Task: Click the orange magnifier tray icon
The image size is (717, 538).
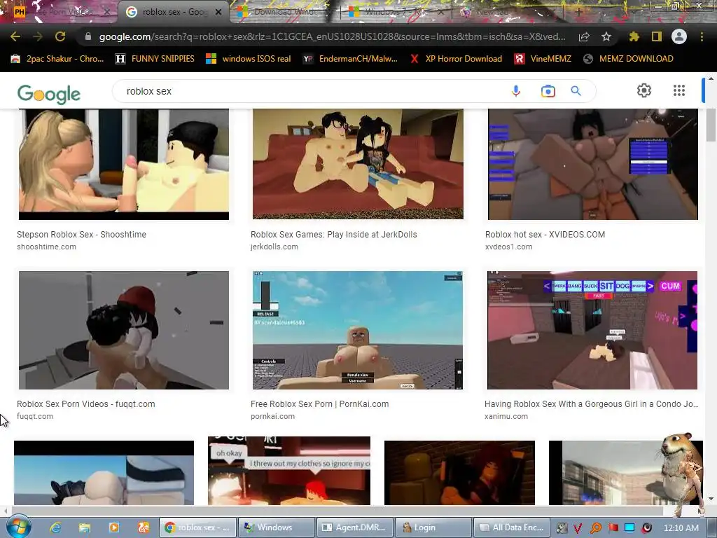Action: 595,528
